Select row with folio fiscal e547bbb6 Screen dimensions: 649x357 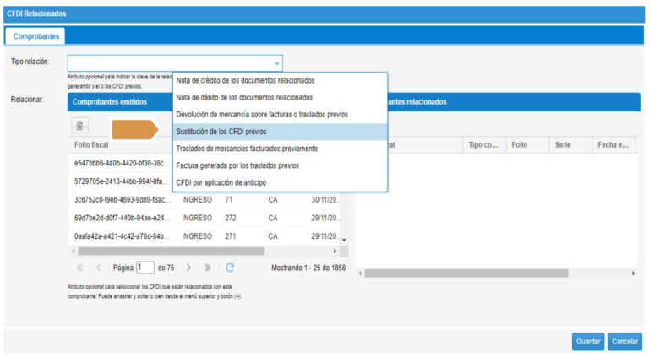tap(122, 163)
